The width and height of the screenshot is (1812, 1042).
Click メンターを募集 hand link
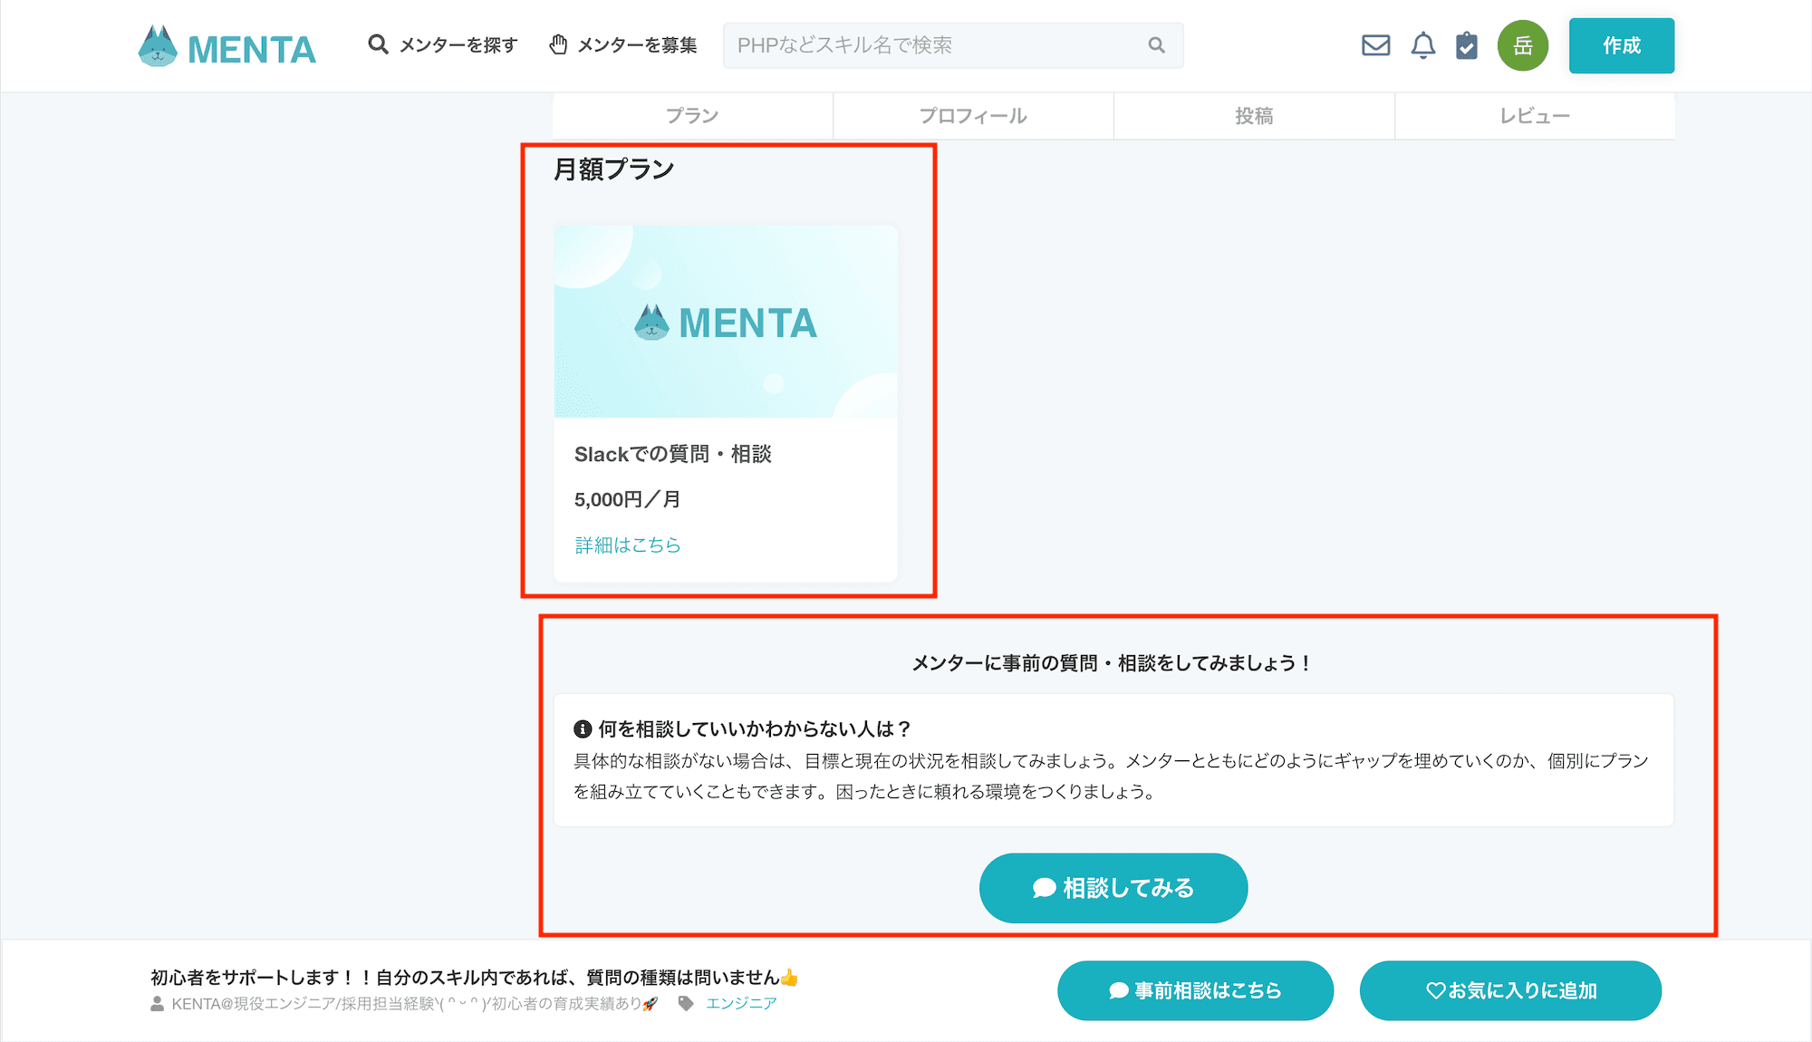pos(622,45)
